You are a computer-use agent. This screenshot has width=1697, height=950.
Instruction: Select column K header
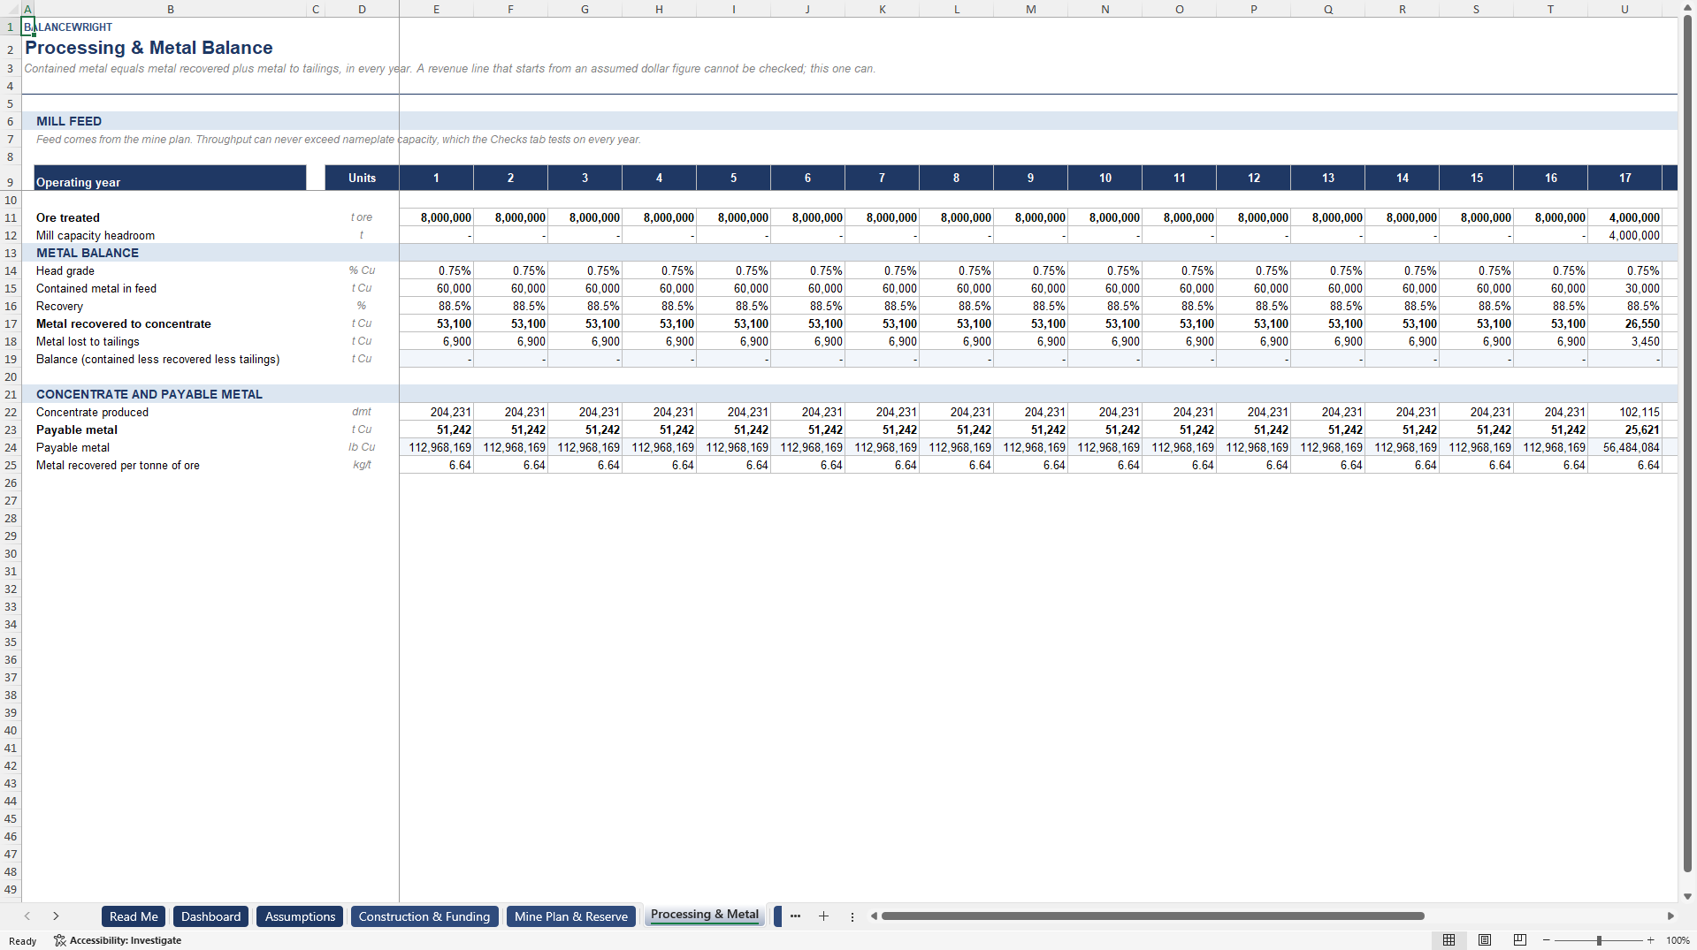coord(882,9)
